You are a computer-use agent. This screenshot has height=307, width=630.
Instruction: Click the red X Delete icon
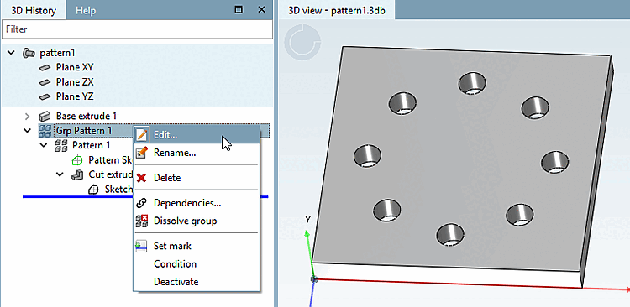coord(141,178)
